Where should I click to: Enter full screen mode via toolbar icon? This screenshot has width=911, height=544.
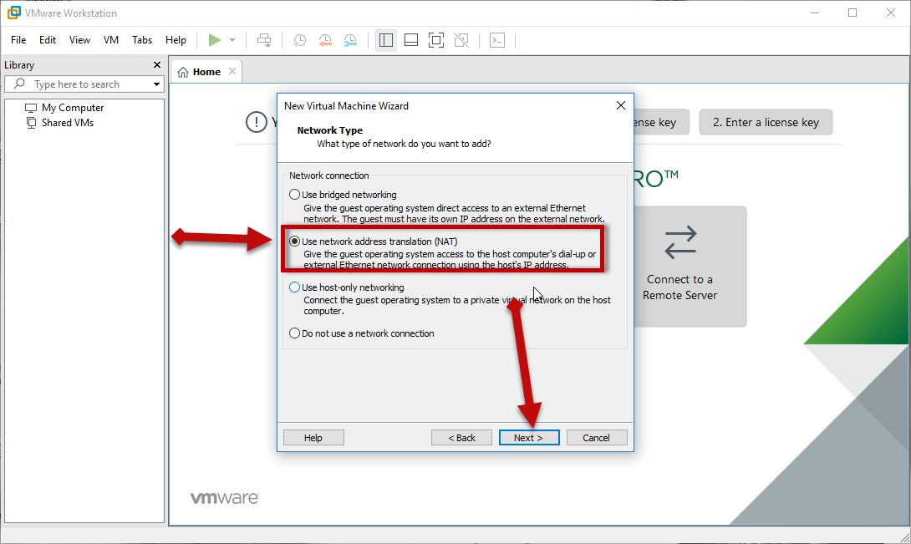(435, 40)
